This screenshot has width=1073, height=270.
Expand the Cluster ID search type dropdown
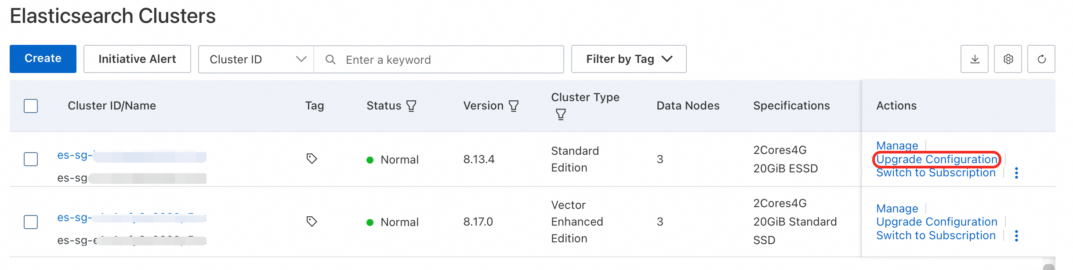pos(256,59)
